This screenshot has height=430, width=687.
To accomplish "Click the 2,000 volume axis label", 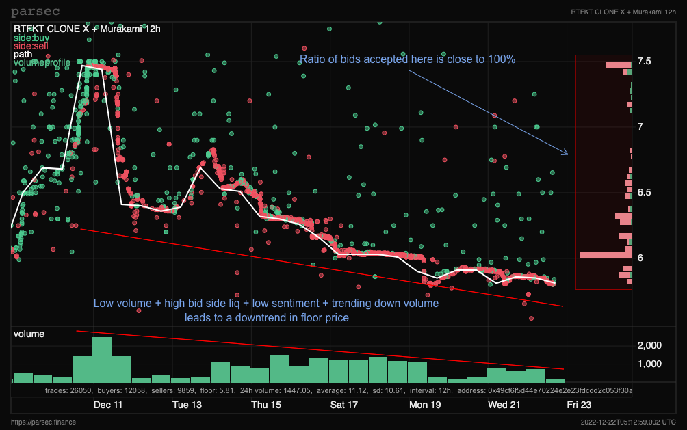I will pyautogui.click(x=649, y=345).
